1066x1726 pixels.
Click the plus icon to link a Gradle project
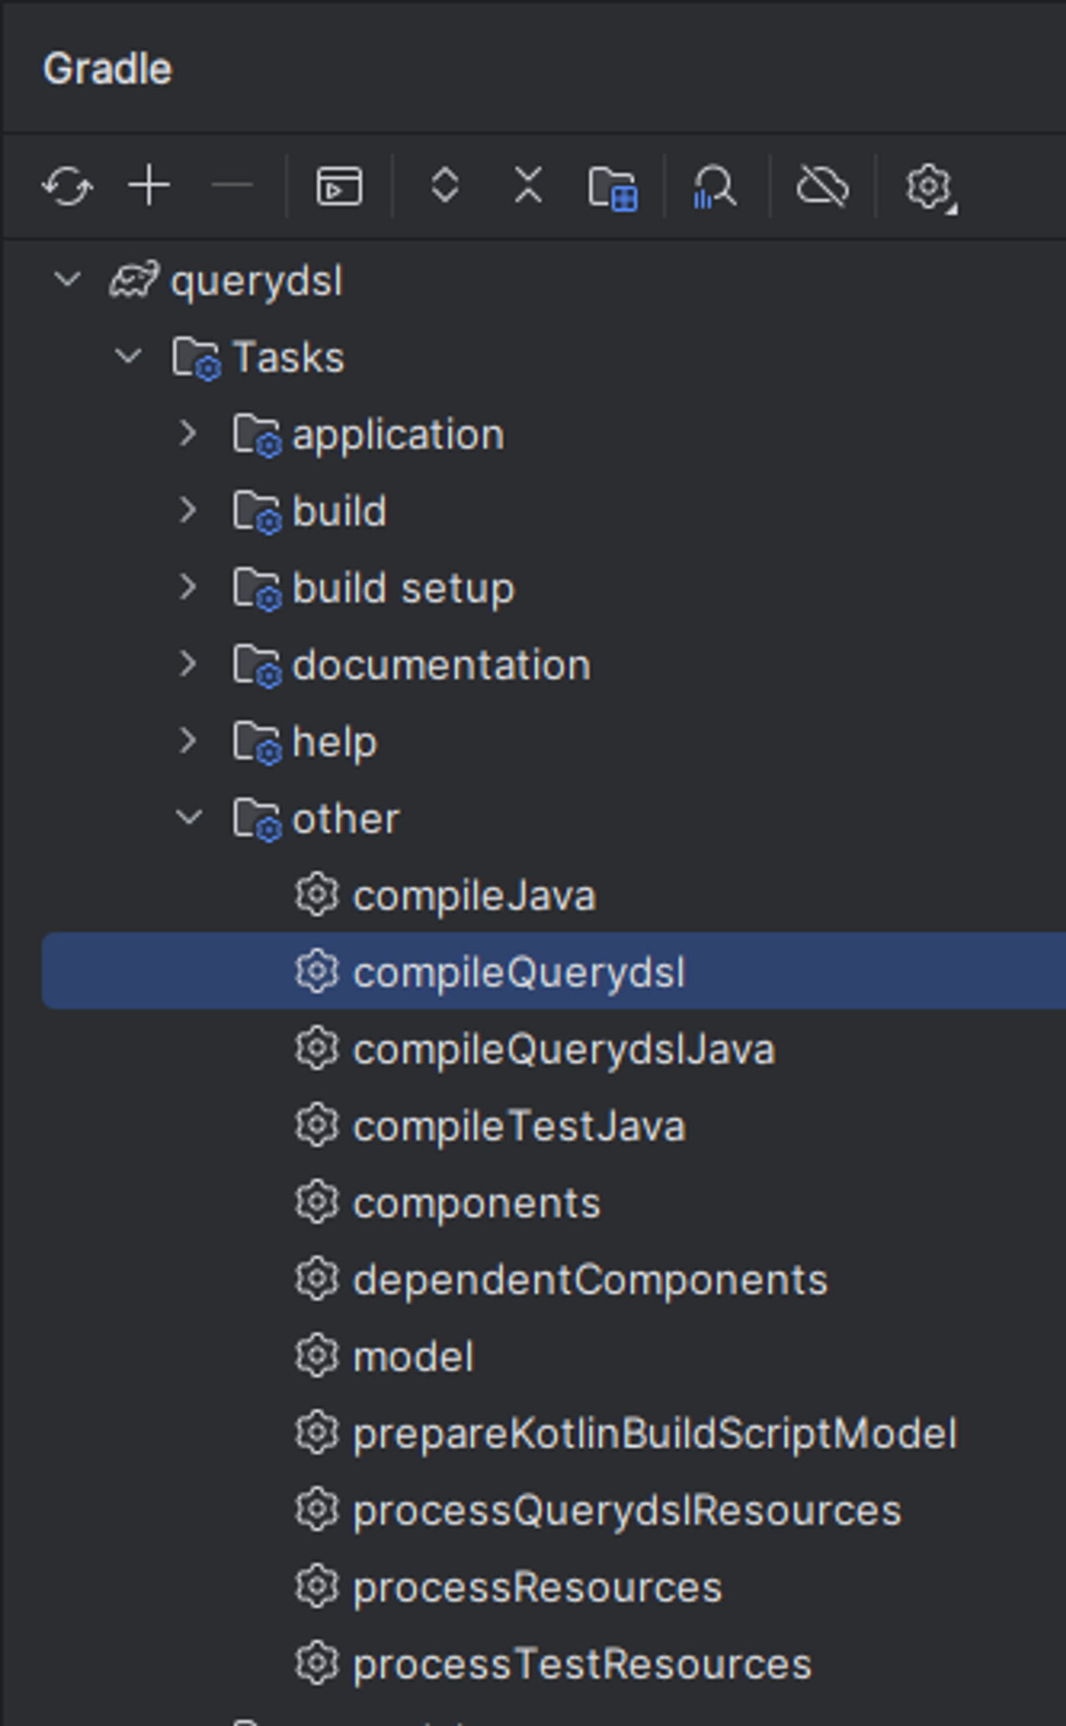point(150,186)
